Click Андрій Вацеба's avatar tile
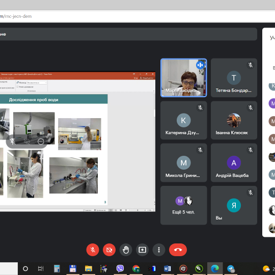The image size is (275, 275). coord(234,163)
